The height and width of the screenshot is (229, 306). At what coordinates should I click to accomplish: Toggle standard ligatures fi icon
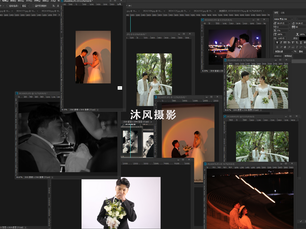tap(277, 47)
